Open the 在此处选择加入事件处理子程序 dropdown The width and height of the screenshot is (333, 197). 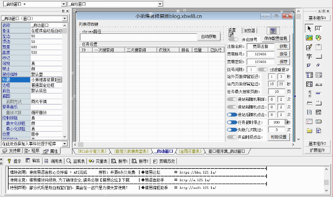pos(65,144)
